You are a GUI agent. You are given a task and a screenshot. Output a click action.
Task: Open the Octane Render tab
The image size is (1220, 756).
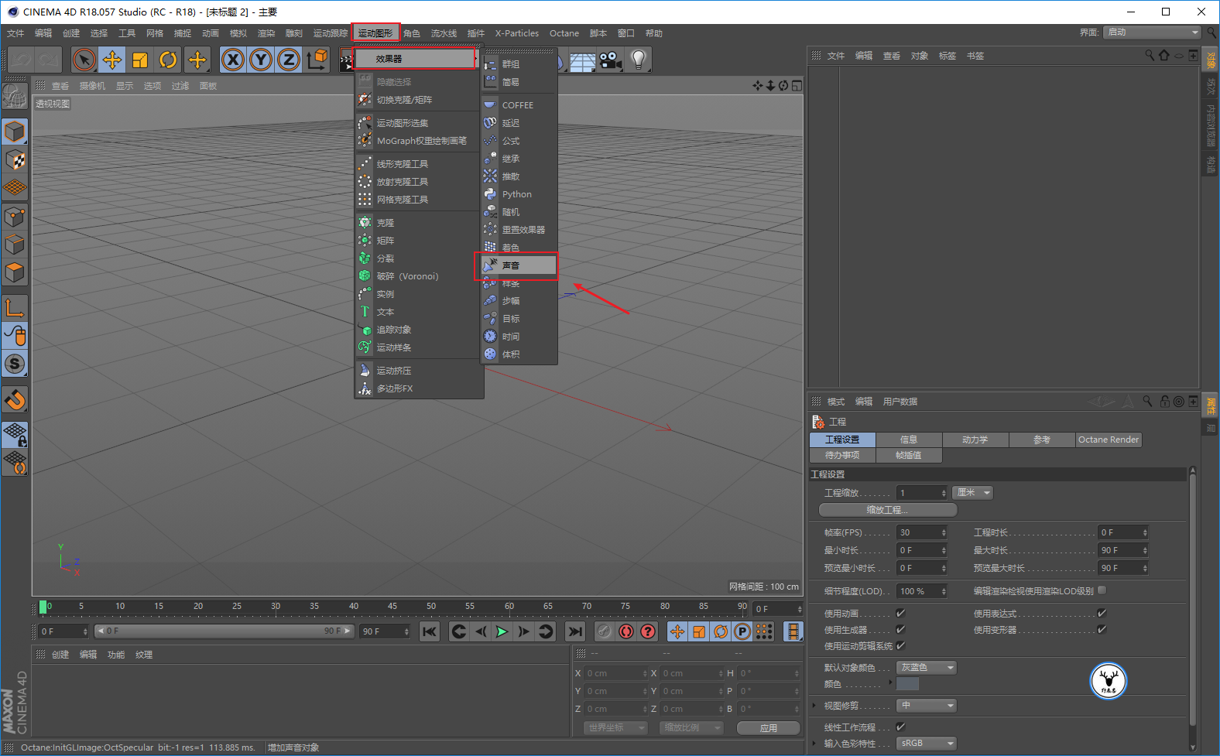point(1109,440)
